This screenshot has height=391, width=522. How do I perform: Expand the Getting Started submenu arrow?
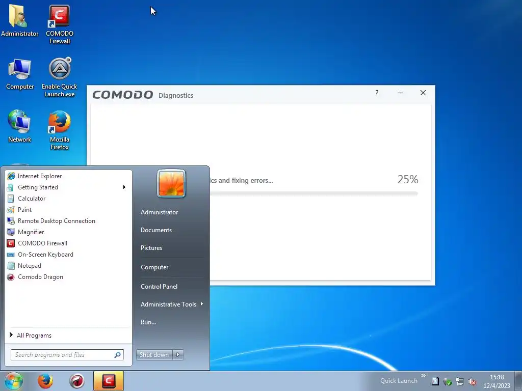pyautogui.click(x=124, y=187)
